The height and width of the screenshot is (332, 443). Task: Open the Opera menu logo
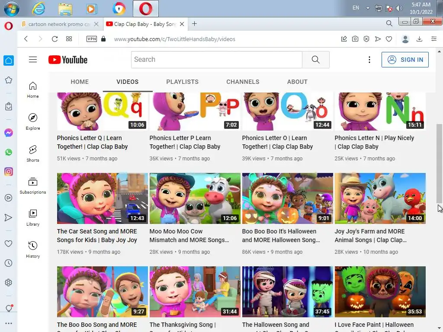point(9,26)
